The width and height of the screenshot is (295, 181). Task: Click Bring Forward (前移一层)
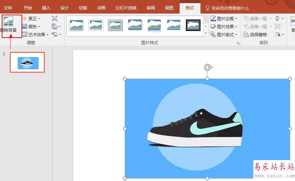point(255,18)
